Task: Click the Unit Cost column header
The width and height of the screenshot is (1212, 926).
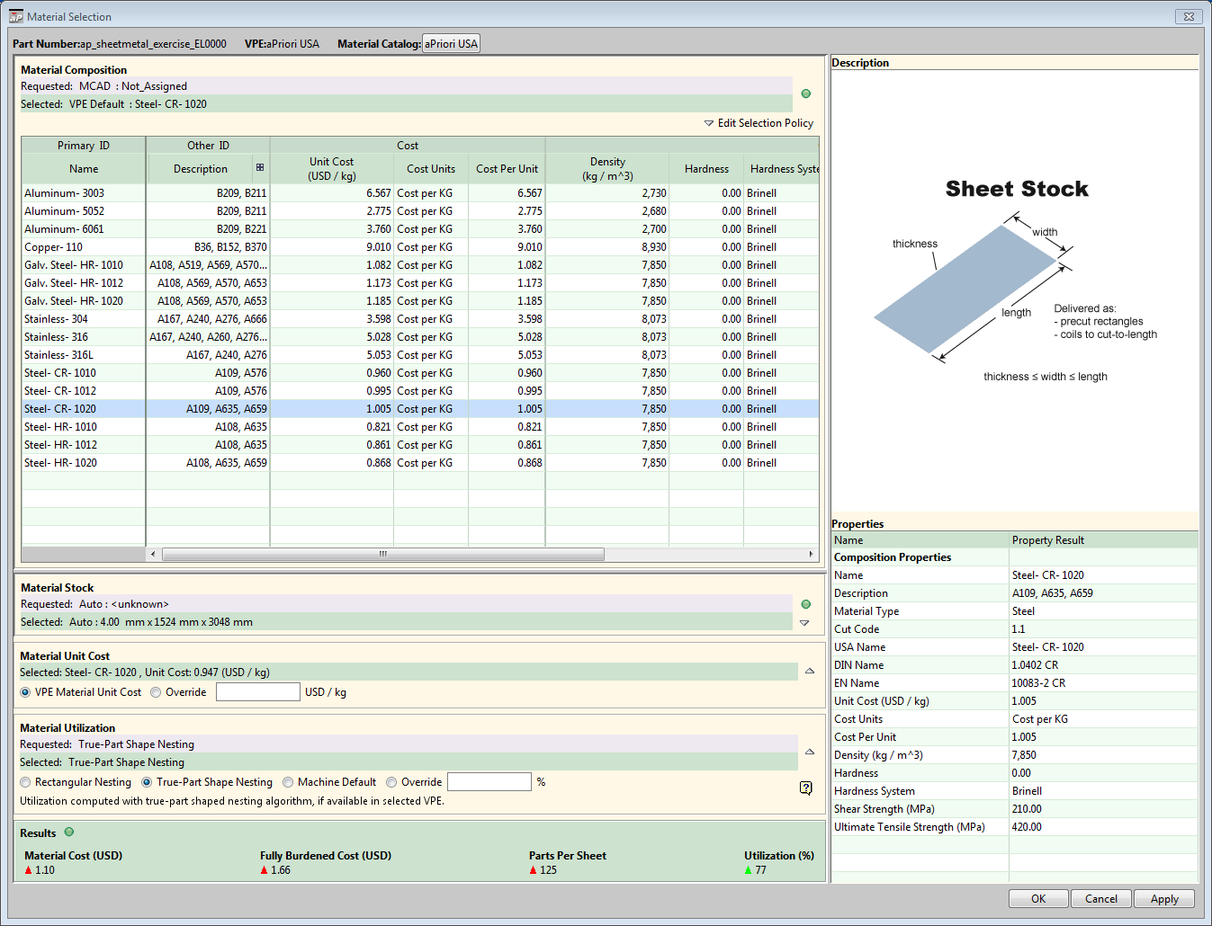Action: click(x=331, y=168)
